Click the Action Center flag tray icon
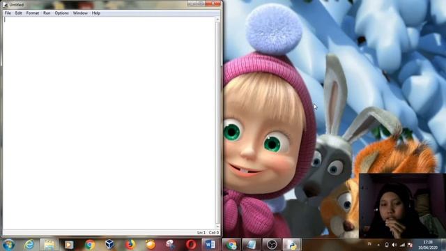The width and height of the screenshot is (446, 251). [410, 245]
